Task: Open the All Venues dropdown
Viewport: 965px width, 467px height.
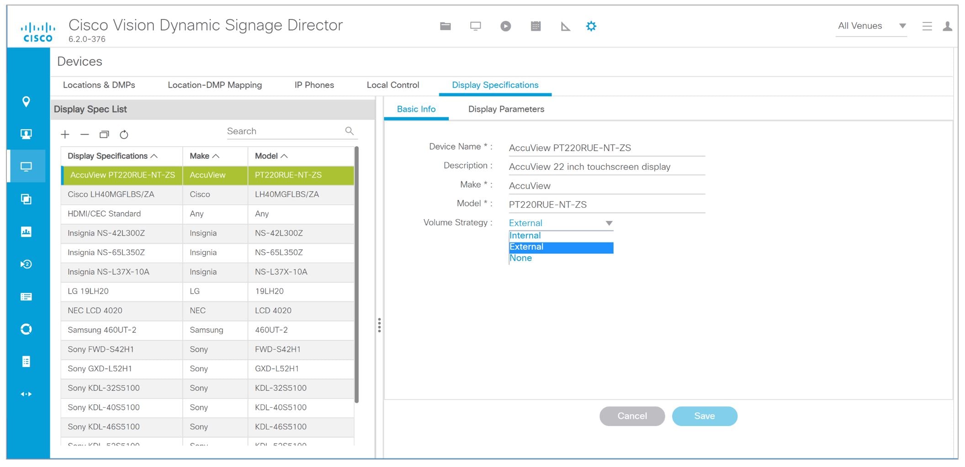Action: (870, 26)
